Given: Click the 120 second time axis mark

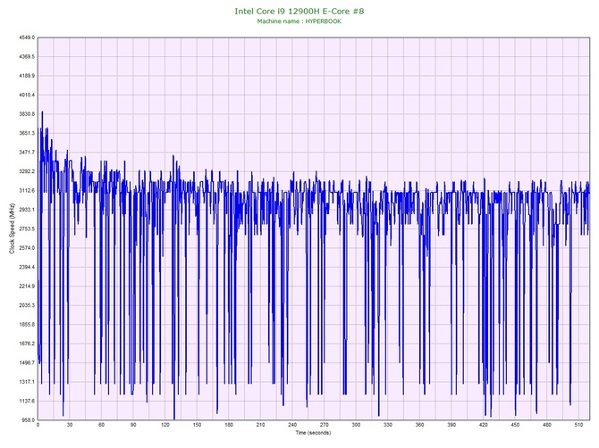Looking at the screenshot, I should (165, 426).
